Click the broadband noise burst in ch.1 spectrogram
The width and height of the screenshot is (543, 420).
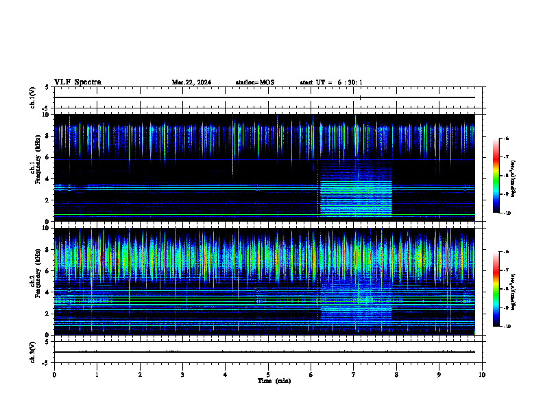click(356, 187)
